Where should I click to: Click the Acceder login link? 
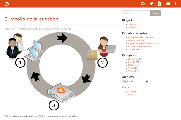132,91
